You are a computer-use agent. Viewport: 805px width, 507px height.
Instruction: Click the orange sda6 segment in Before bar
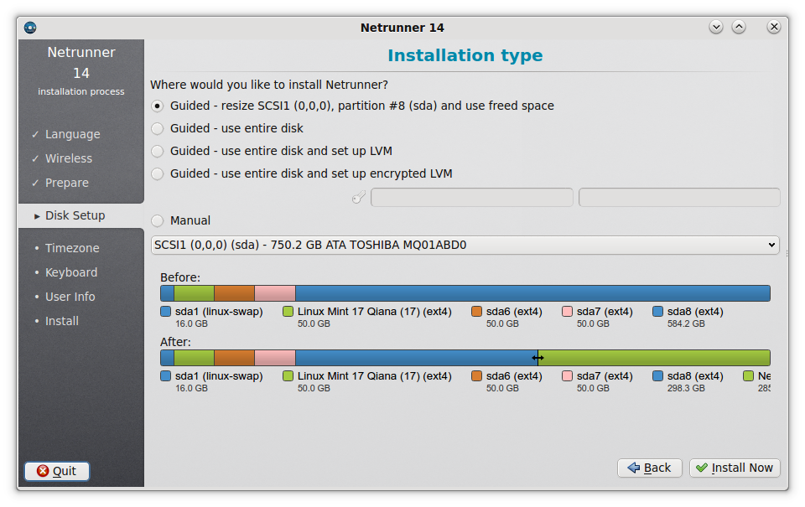234,293
